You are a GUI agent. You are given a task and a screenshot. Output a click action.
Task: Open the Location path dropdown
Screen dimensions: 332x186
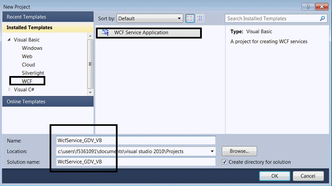[212, 151]
